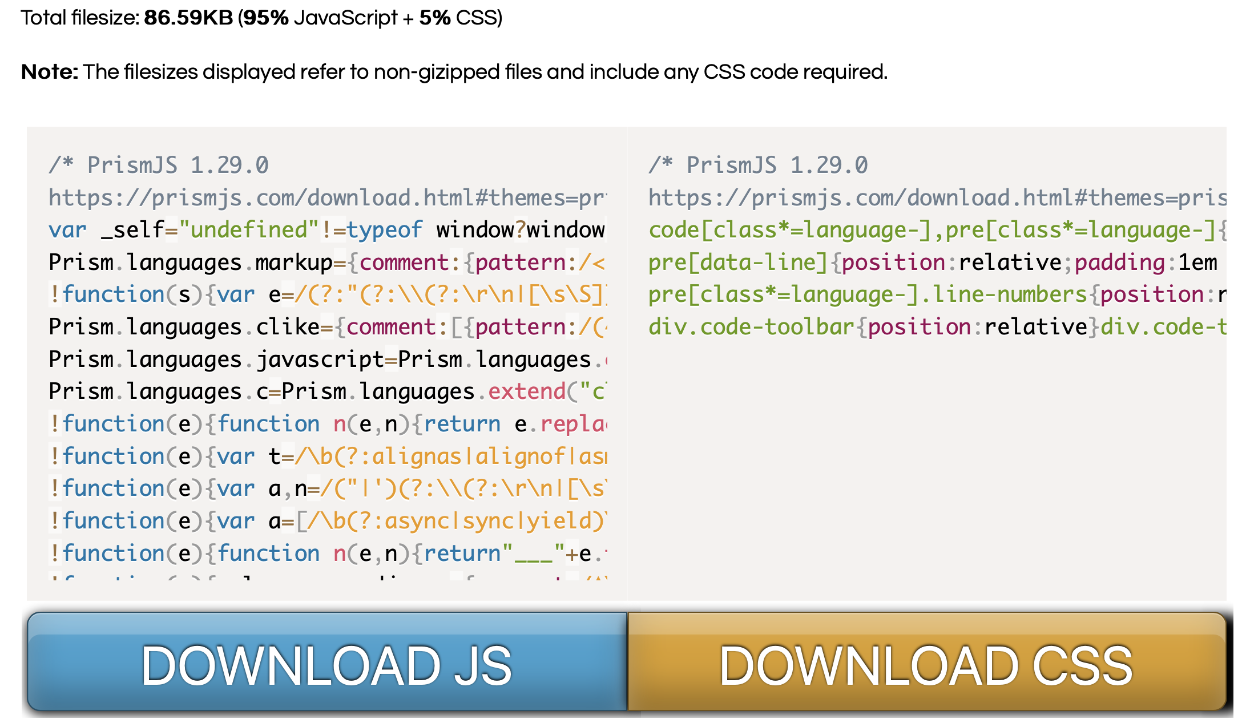Click the sentence about non-gizipped filesizes
Viewport: 1242px width, 727px height.
click(x=485, y=72)
